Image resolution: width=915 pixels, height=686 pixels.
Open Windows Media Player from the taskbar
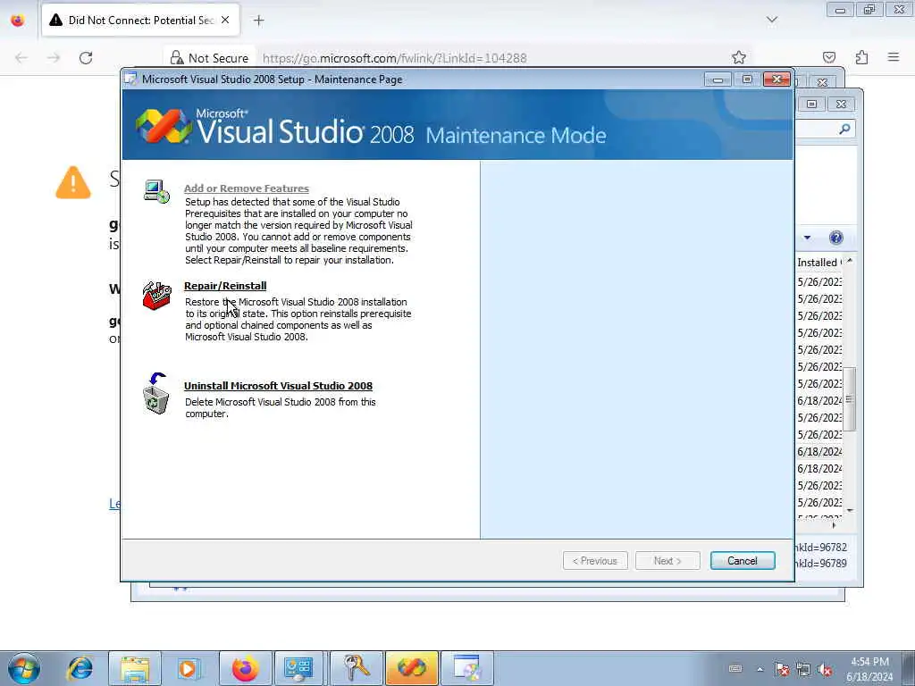pyautogui.click(x=189, y=668)
